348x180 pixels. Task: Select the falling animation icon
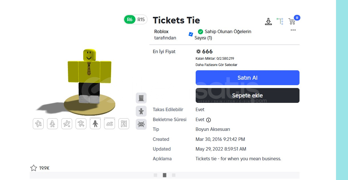tap(67, 124)
